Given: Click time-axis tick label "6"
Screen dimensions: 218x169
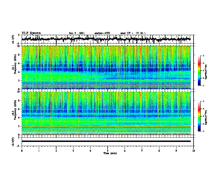Looking at the screenshot, I should tap(125, 151).
